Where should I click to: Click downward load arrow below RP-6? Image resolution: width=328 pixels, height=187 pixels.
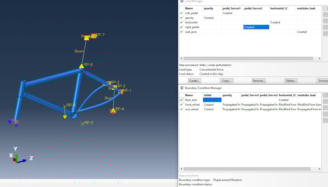pyautogui.click(x=65, y=117)
